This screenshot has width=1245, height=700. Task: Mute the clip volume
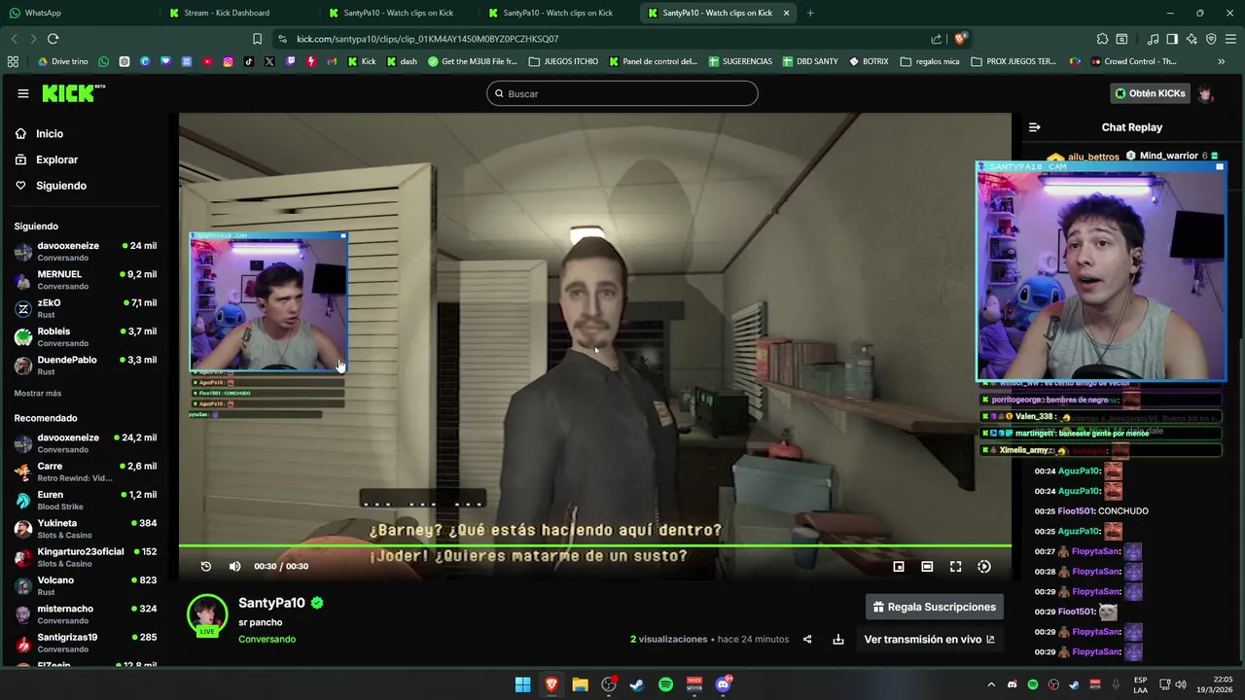pos(234,566)
